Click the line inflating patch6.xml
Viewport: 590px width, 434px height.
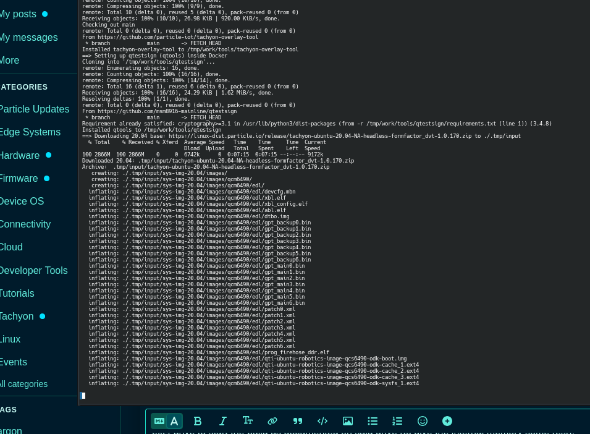coord(192,346)
